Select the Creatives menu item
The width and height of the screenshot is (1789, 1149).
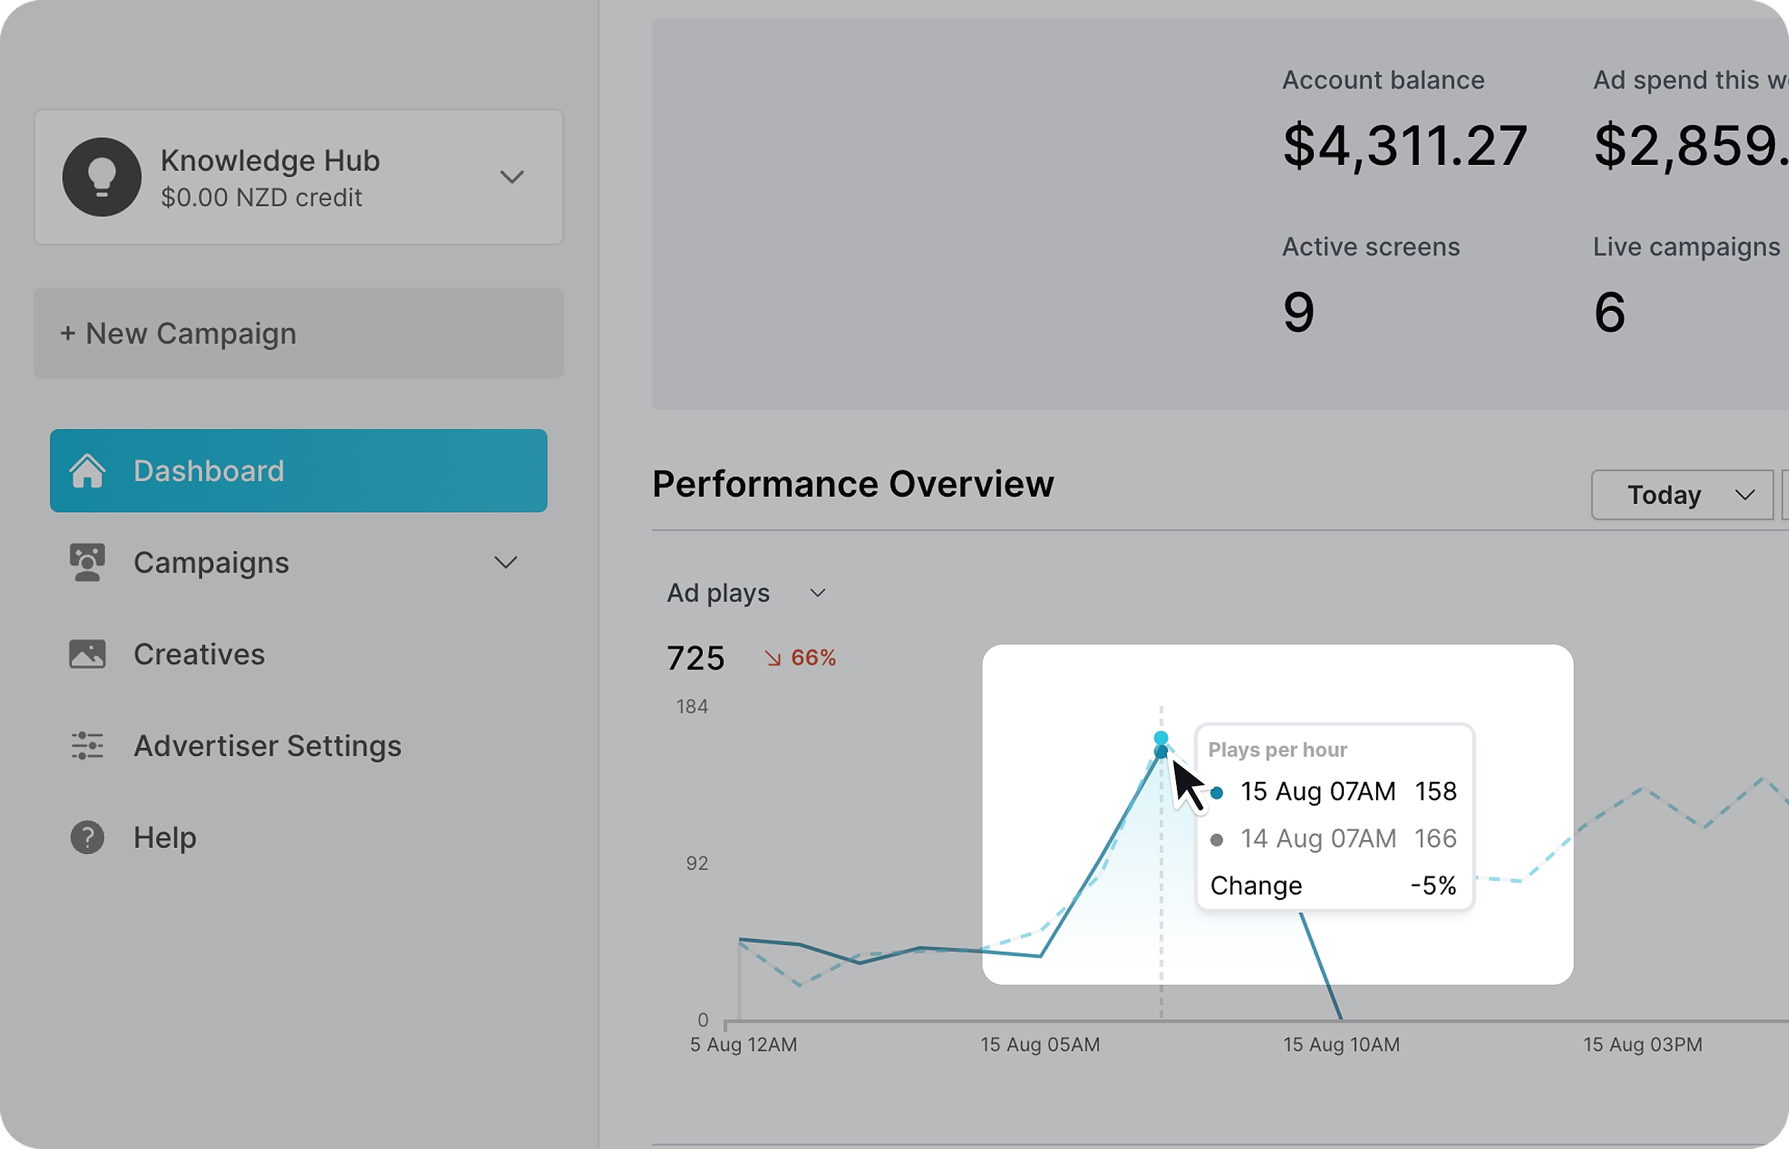tap(199, 654)
